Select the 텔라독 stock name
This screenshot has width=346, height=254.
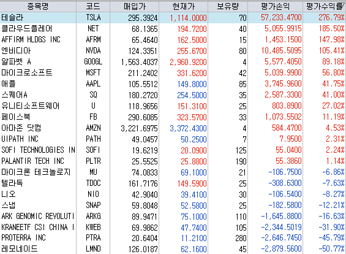pos(12,183)
